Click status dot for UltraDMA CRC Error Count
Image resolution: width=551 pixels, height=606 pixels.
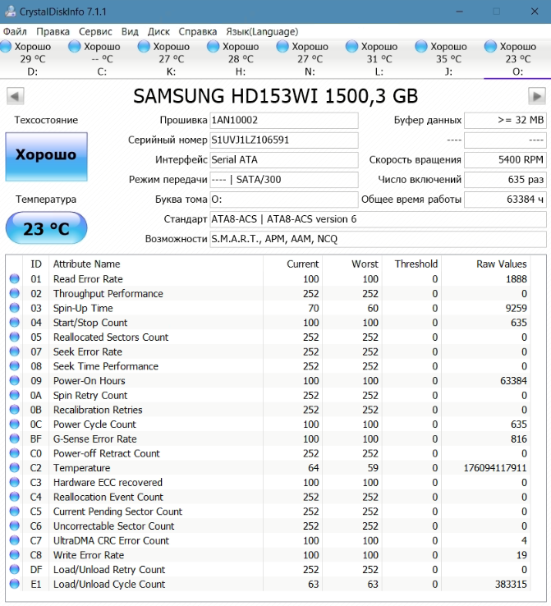[x=15, y=540]
